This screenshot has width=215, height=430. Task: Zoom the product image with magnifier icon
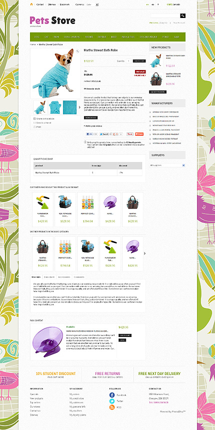click(77, 51)
